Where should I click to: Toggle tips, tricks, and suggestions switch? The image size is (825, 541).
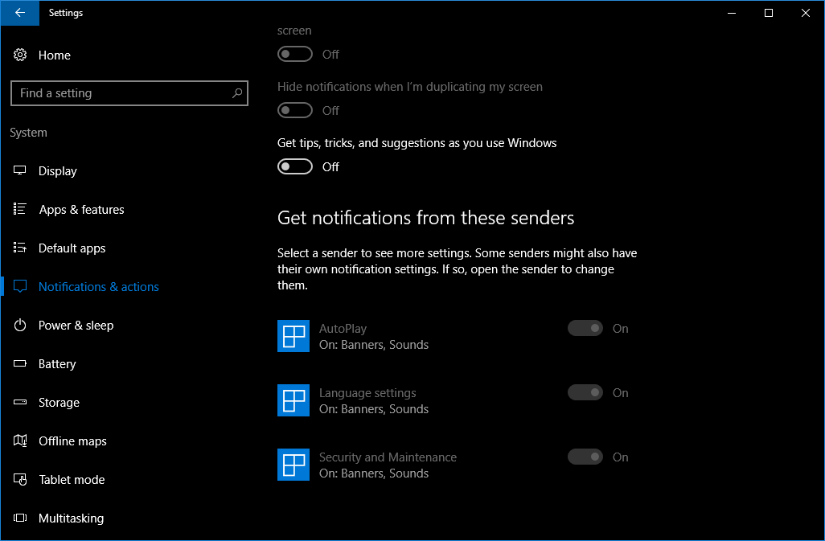pyautogui.click(x=294, y=166)
